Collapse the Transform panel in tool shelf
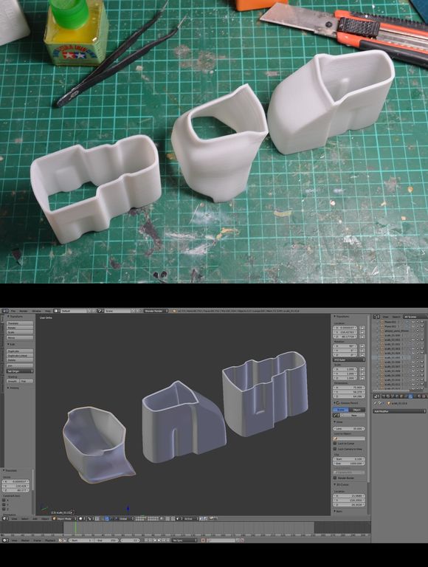428x567 pixels. (x=8, y=317)
